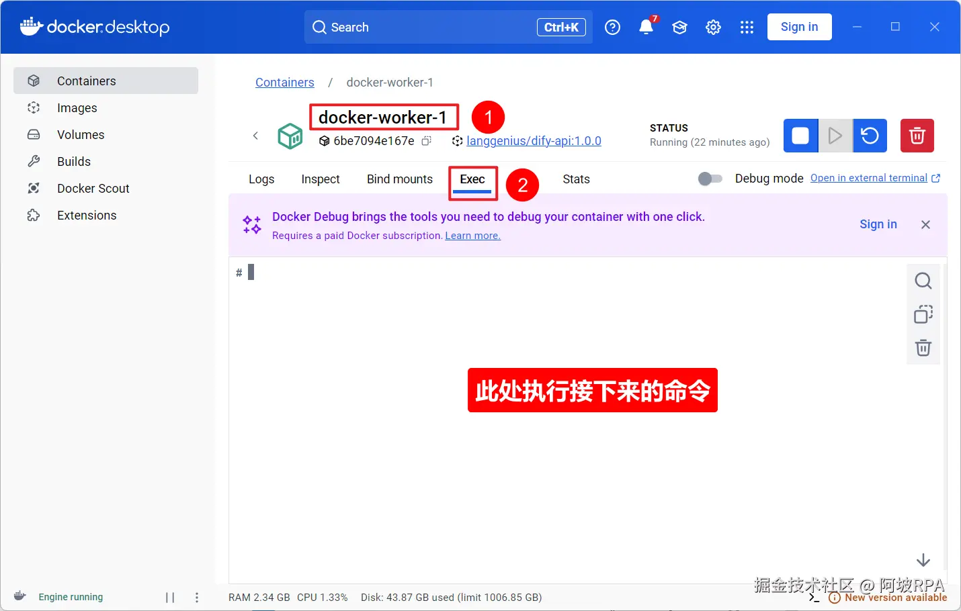Select the Exec tab
The height and width of the screenshot is (611, 961).
472,179
